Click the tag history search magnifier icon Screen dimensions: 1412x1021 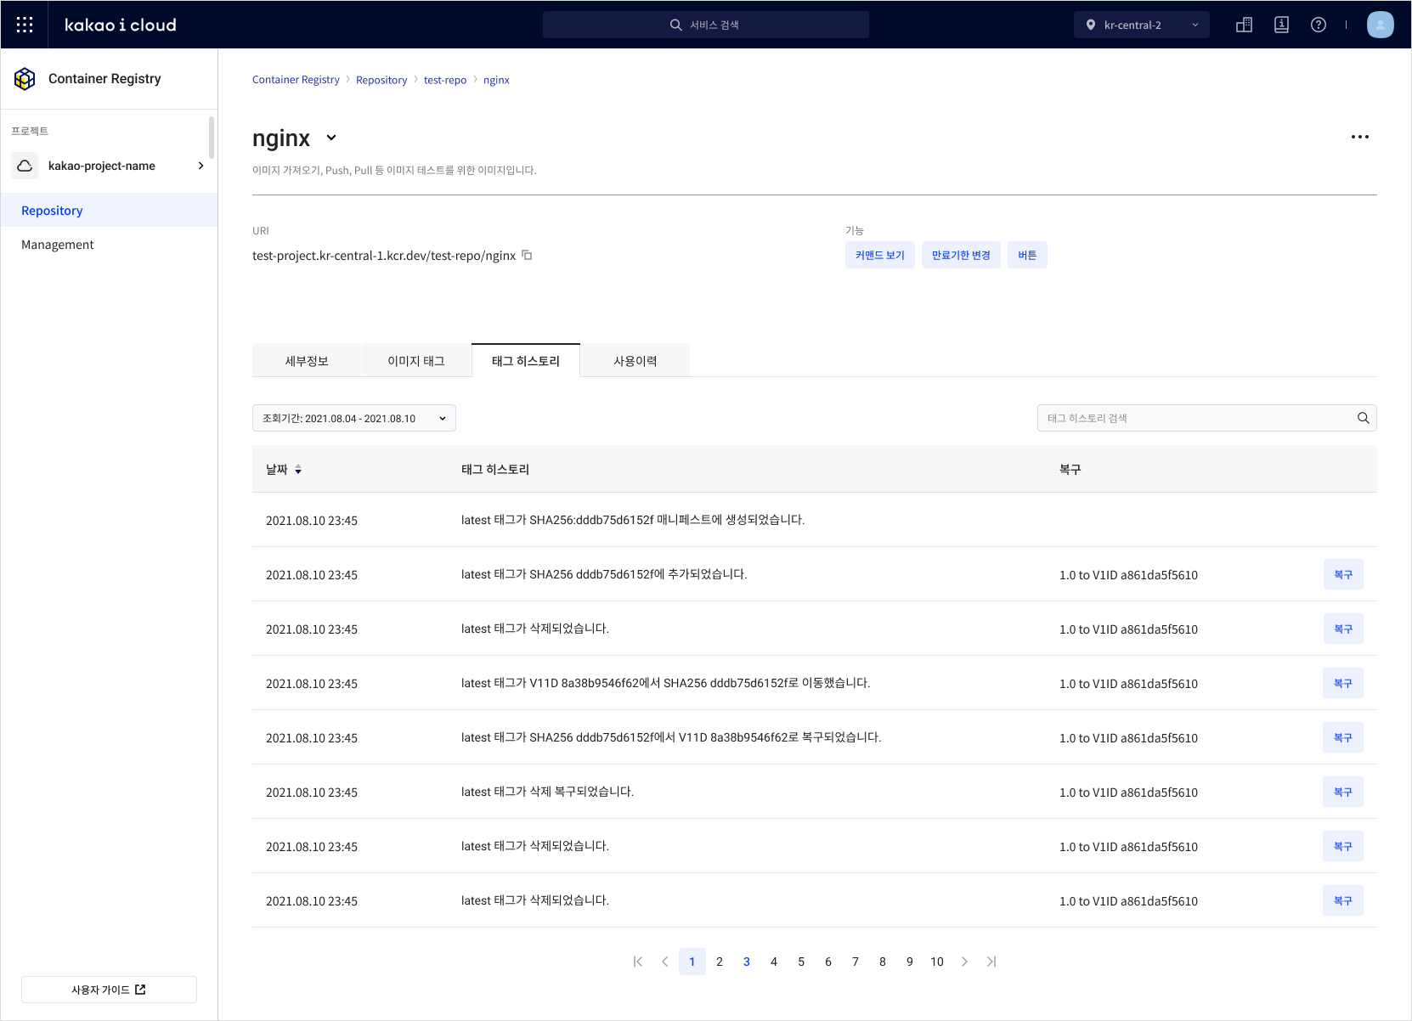pos(1363,418)
